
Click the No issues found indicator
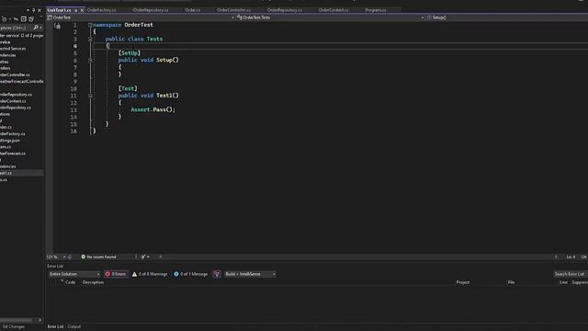point(101,257)
